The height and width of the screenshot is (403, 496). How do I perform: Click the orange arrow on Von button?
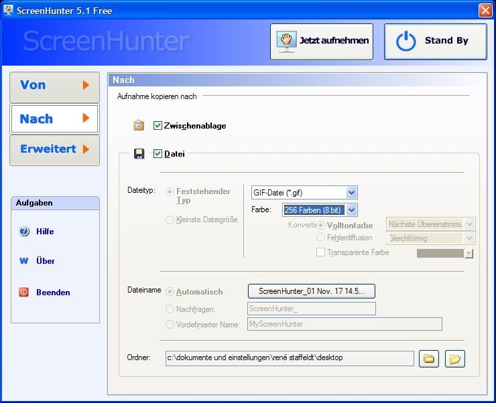(86, 85)
